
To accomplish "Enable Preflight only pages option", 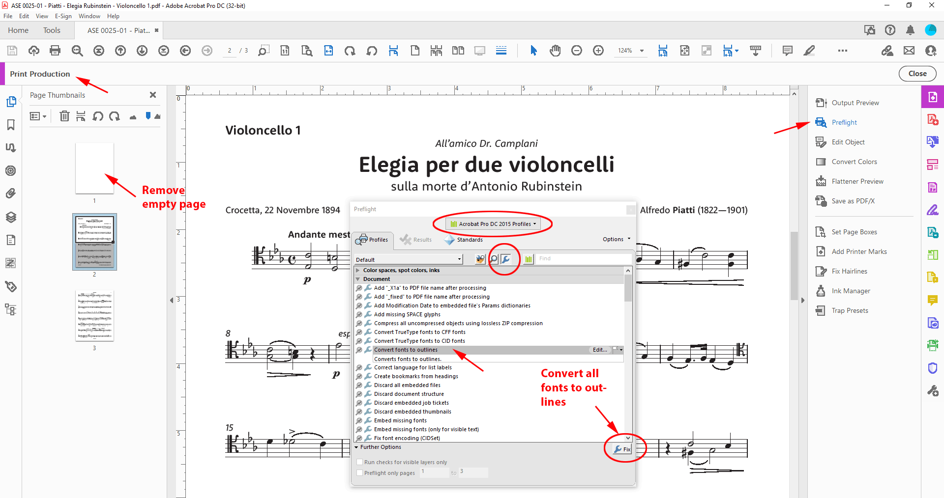I will 360,472.
